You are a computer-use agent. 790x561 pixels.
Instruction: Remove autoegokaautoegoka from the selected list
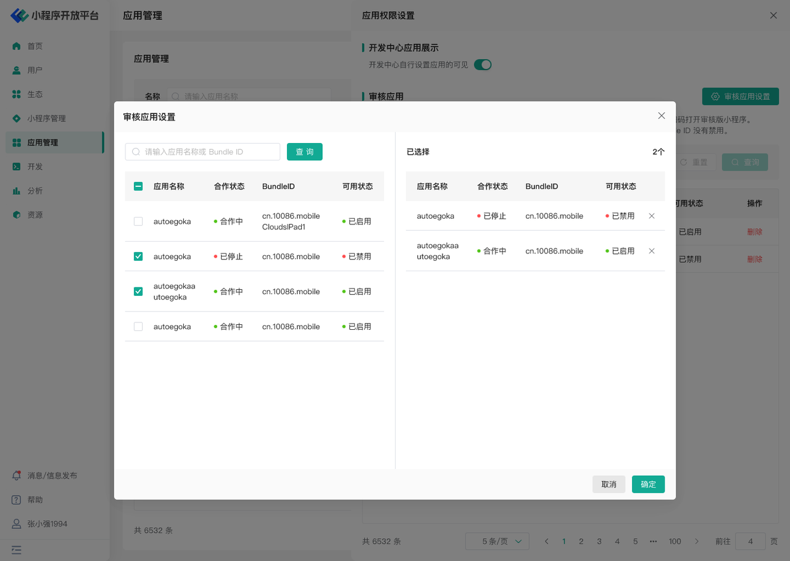(652, 251)
